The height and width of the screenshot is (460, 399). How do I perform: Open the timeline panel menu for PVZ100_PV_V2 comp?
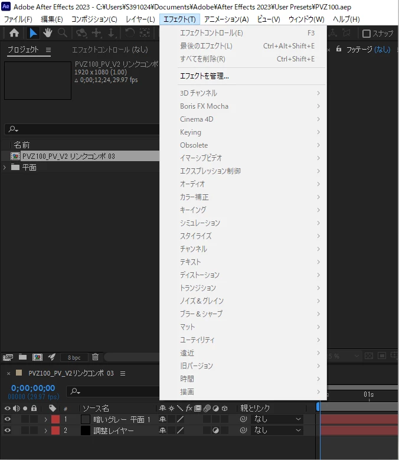[123, 373]
